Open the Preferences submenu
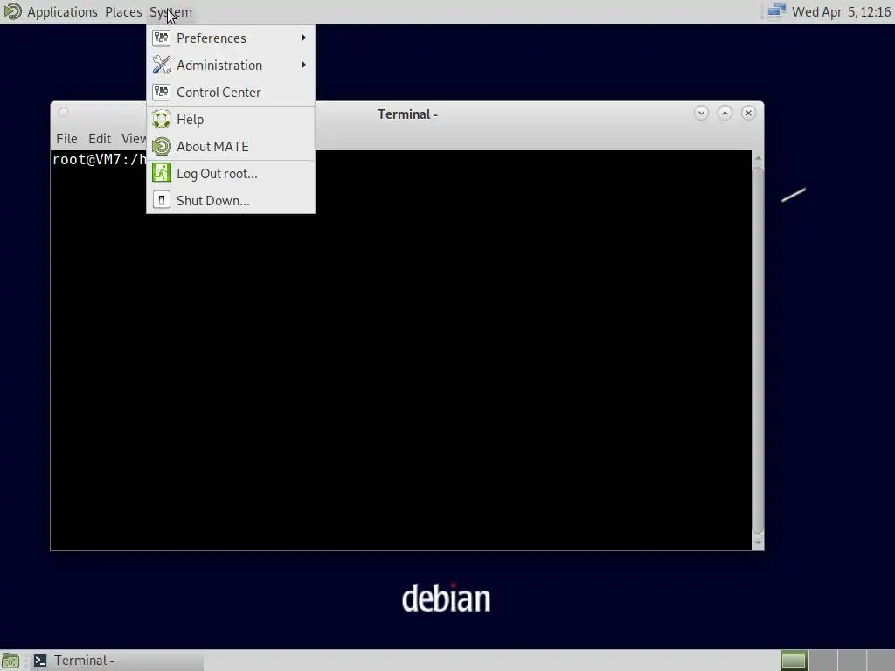The image size is (895, 671). 231,38
